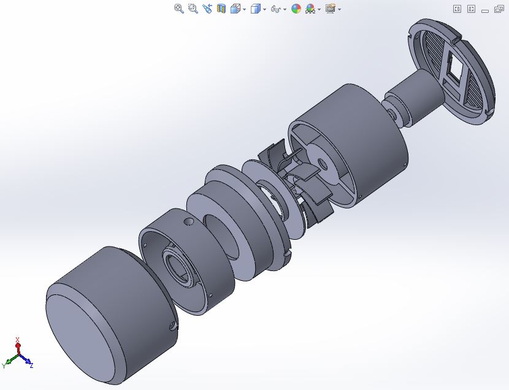The width and height of the screenshot is (509, 390).
Task: Click the Zoom to Fit magnifier icon
Action: pyautogui.click(x=179, y=9)
